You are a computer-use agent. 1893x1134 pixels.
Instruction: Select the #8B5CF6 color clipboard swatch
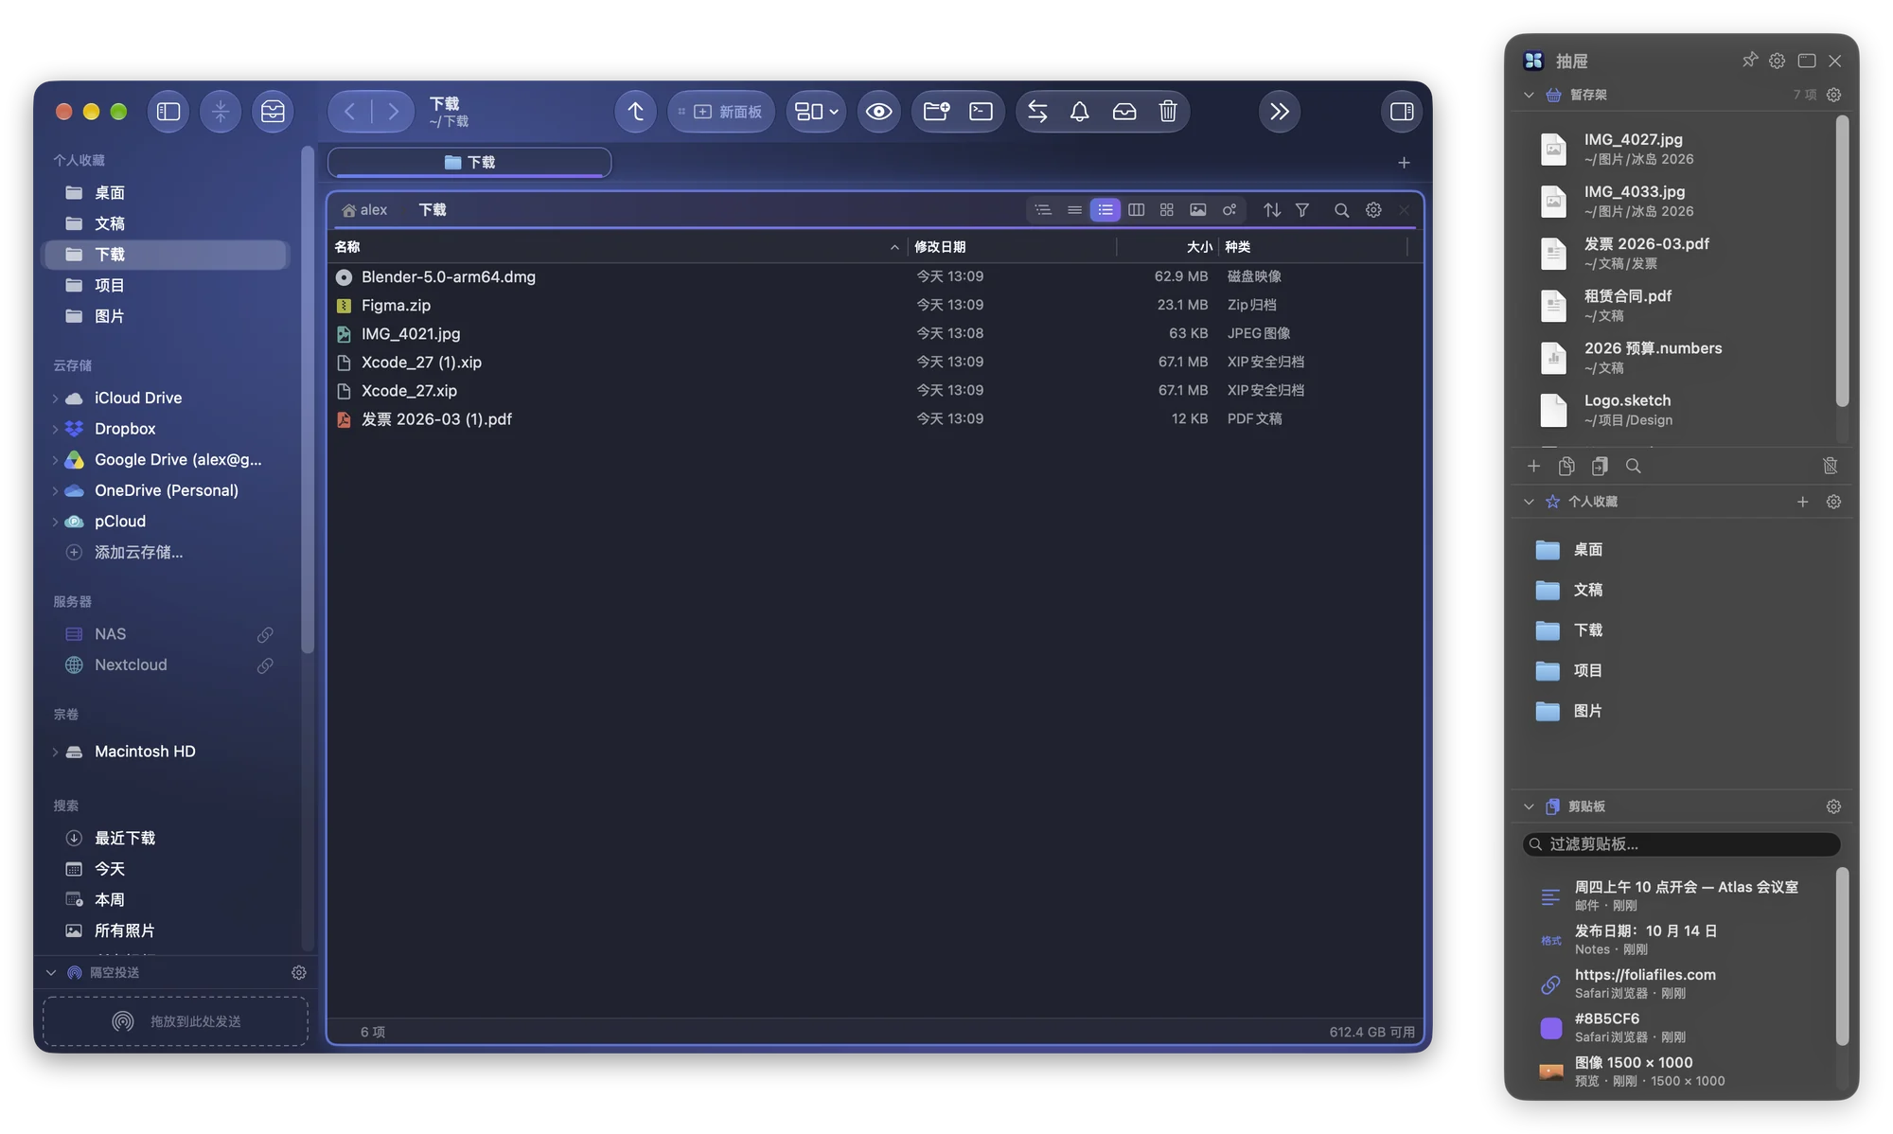(x=1551, y=1028)
